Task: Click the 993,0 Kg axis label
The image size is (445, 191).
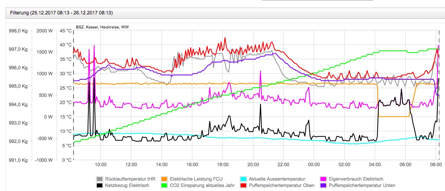Action: click(18, 123)
